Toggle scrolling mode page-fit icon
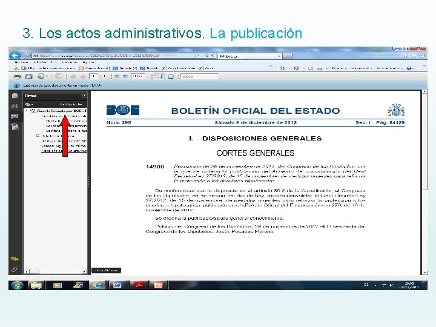This screenshot has height=327, width=436. pyautogui.click(x=159, y=76)
